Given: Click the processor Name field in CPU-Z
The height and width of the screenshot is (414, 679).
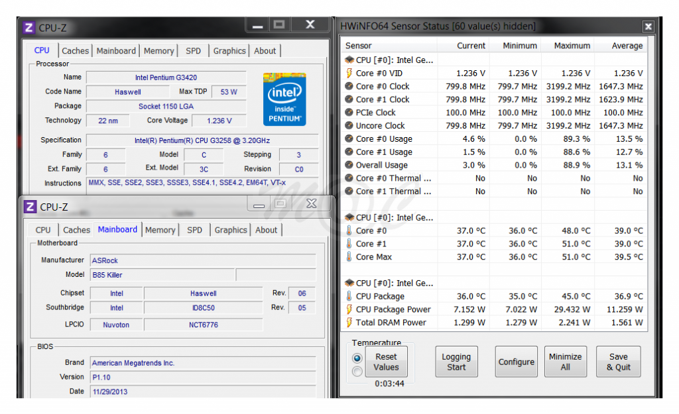Looking at the screenshot, I should tap(166, 78).
